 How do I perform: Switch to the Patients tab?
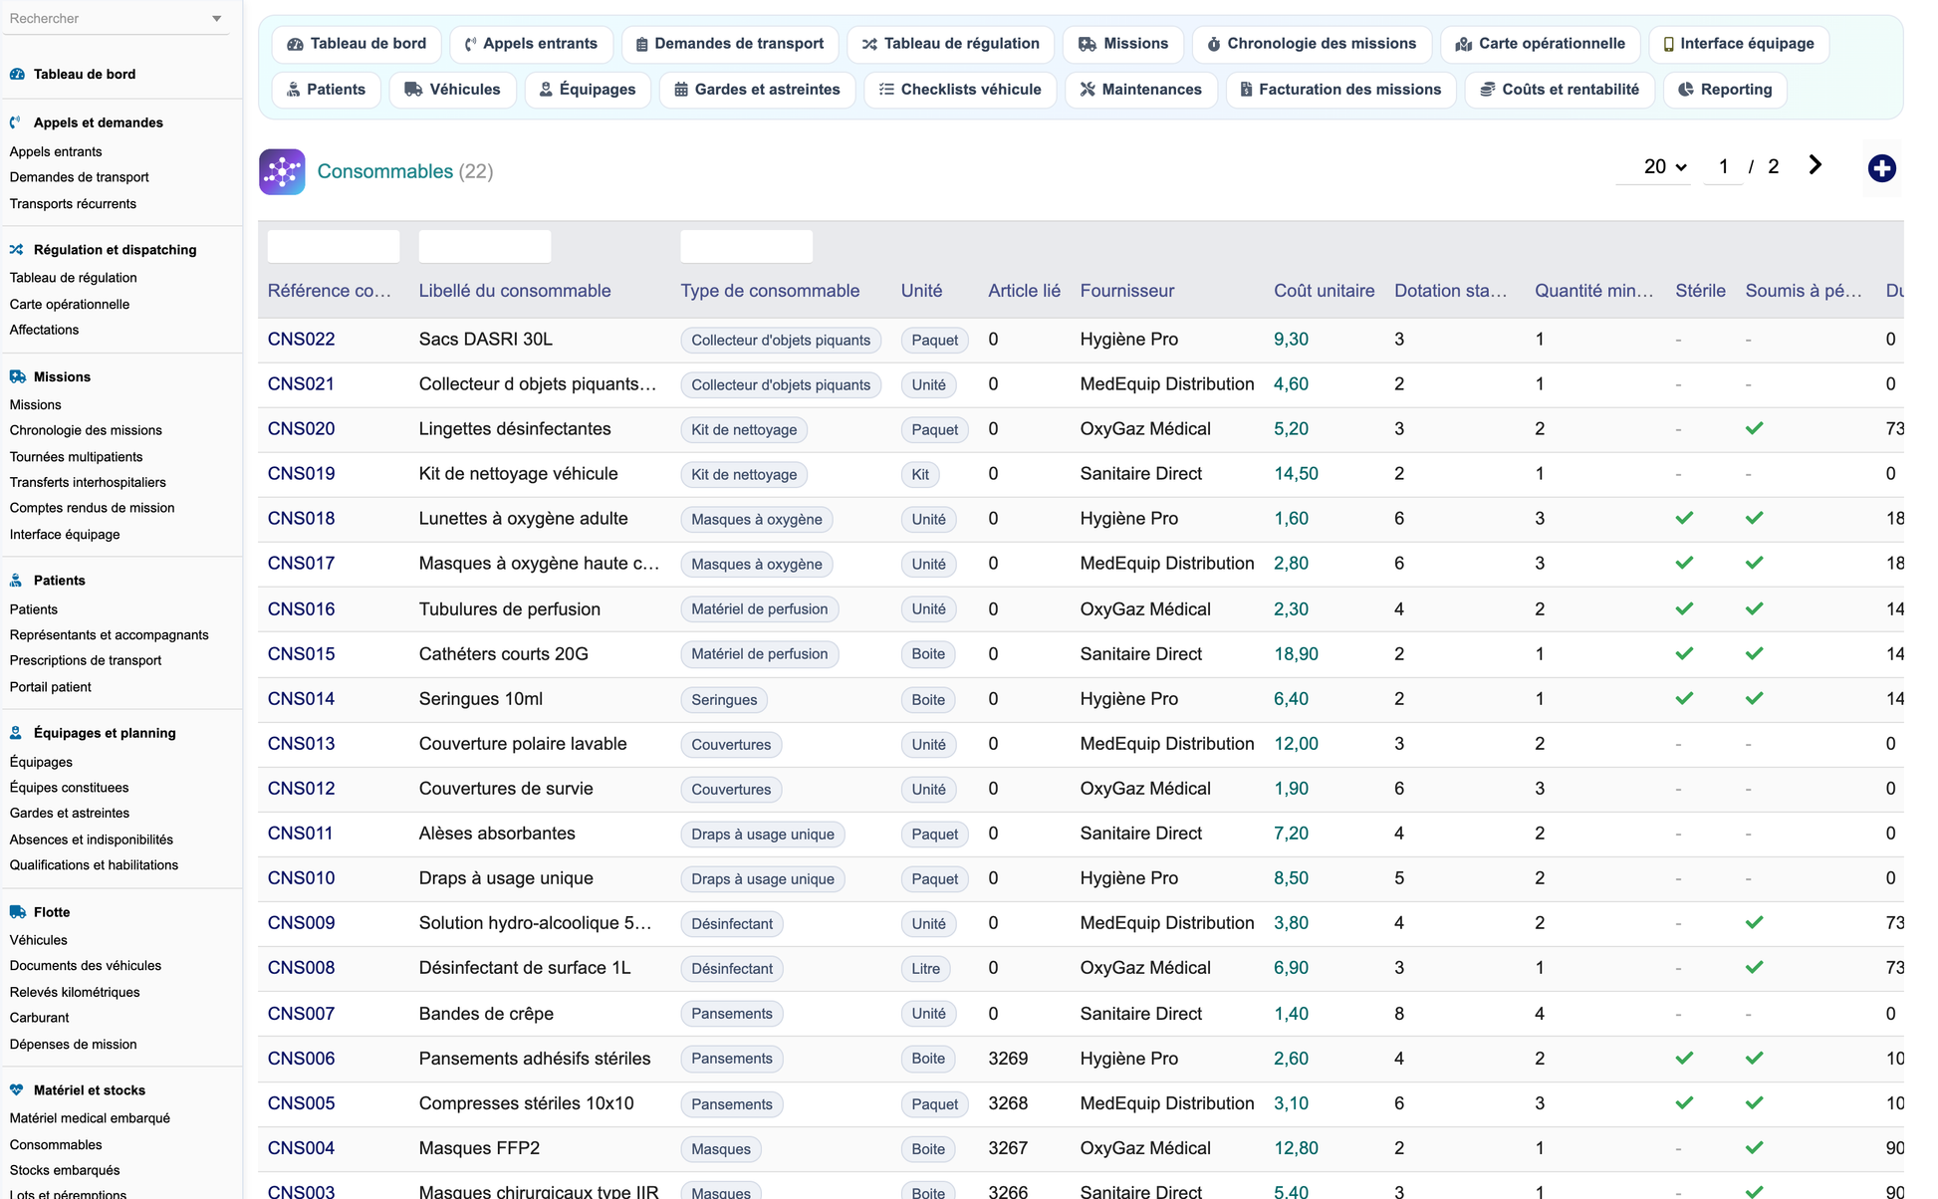326,90
